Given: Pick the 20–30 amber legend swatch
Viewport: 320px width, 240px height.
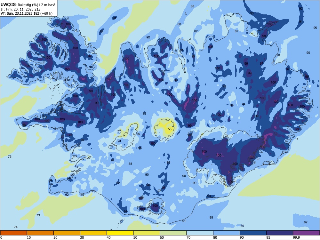Looking at the screenshot, I should (x=67, y=233).
